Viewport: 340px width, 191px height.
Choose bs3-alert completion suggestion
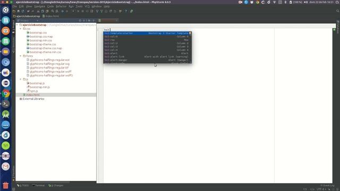147,53
